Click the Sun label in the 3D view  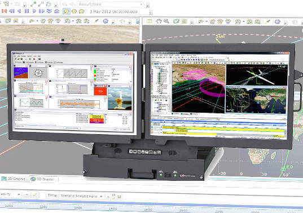[220, 36]
